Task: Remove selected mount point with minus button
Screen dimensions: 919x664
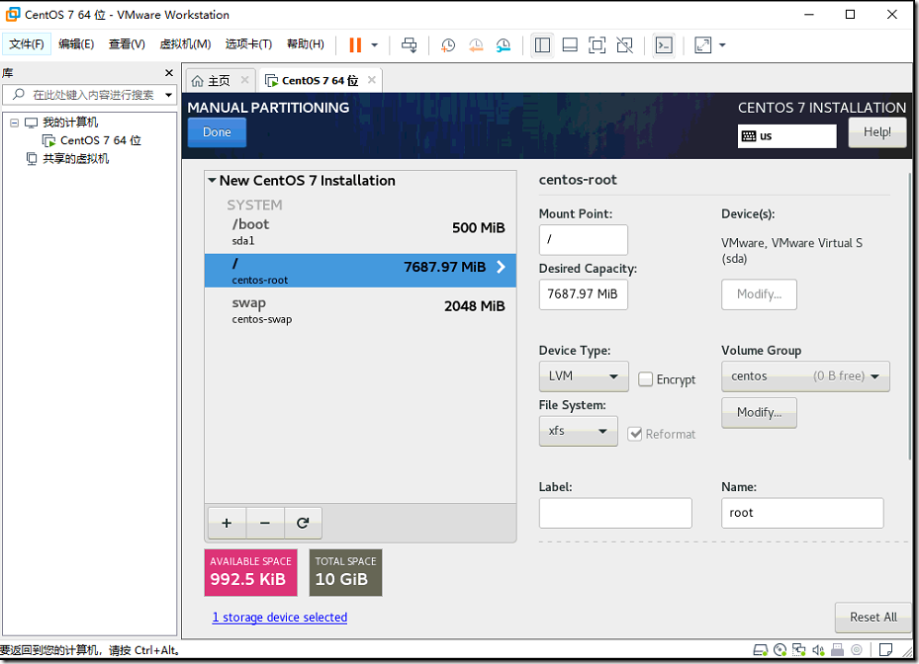Action: pos(265,523)
